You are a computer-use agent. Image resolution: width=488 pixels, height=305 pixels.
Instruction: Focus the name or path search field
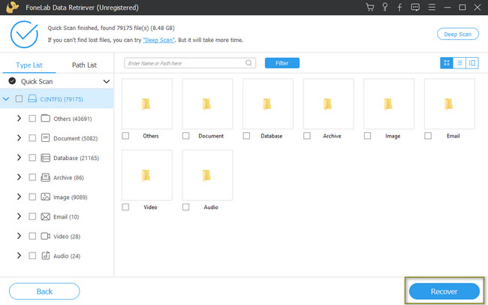[190, 63]
